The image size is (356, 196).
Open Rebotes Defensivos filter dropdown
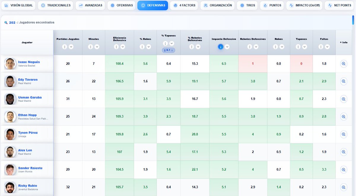(256, 47)
